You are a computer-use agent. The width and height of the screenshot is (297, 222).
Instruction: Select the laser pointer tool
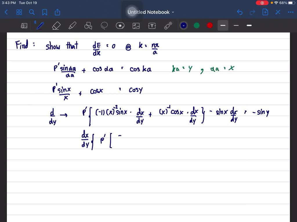tap(168, 25)
